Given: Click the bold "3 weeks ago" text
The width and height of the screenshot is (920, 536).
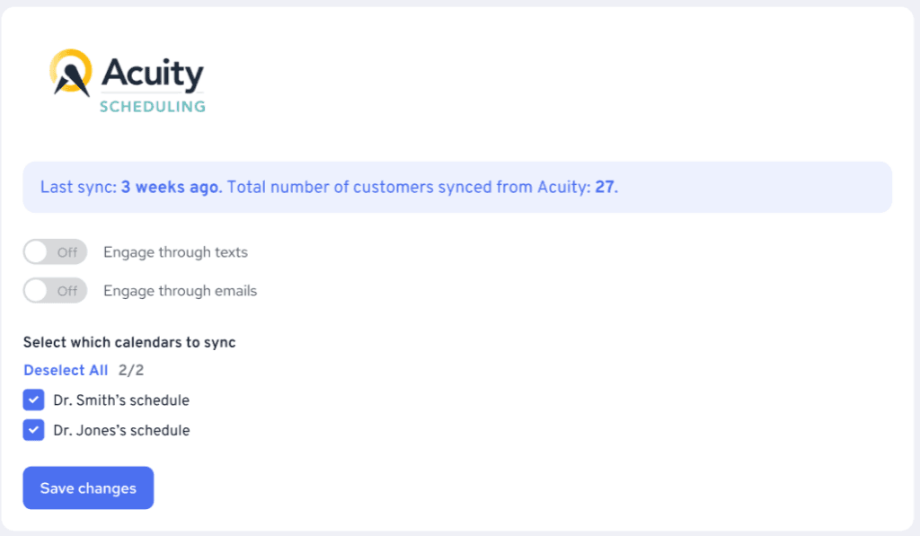Looking at the screenshot, I should 170,187.
